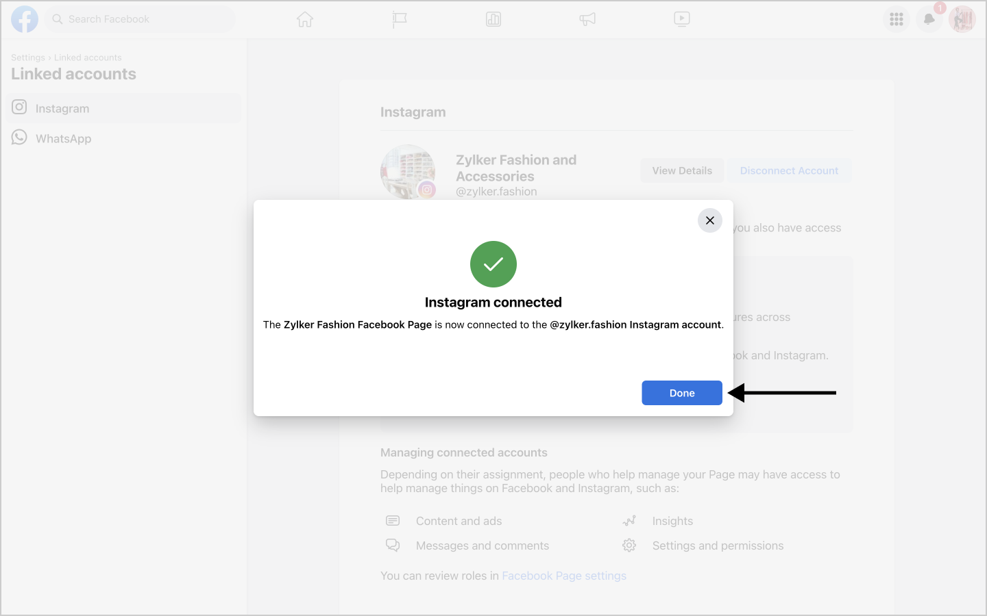Click the Instagram icon in sidebar
987x616 pixels.
click(x=19, y=107)
